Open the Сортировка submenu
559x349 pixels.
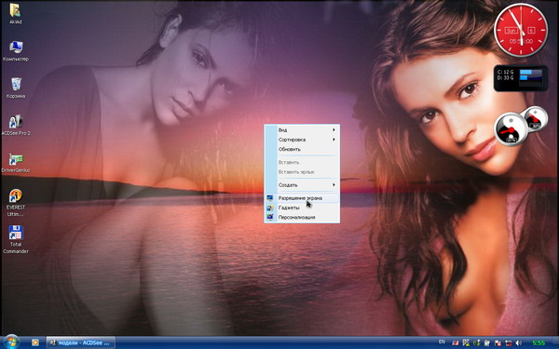tap(302, 140)
